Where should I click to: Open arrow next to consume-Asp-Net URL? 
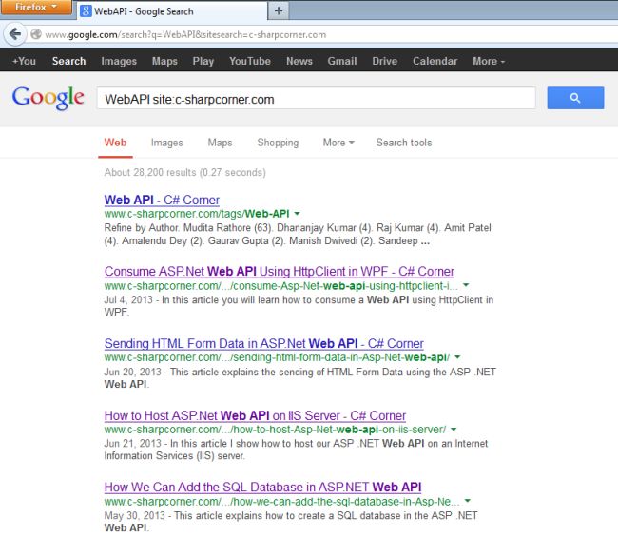(466, 285)
